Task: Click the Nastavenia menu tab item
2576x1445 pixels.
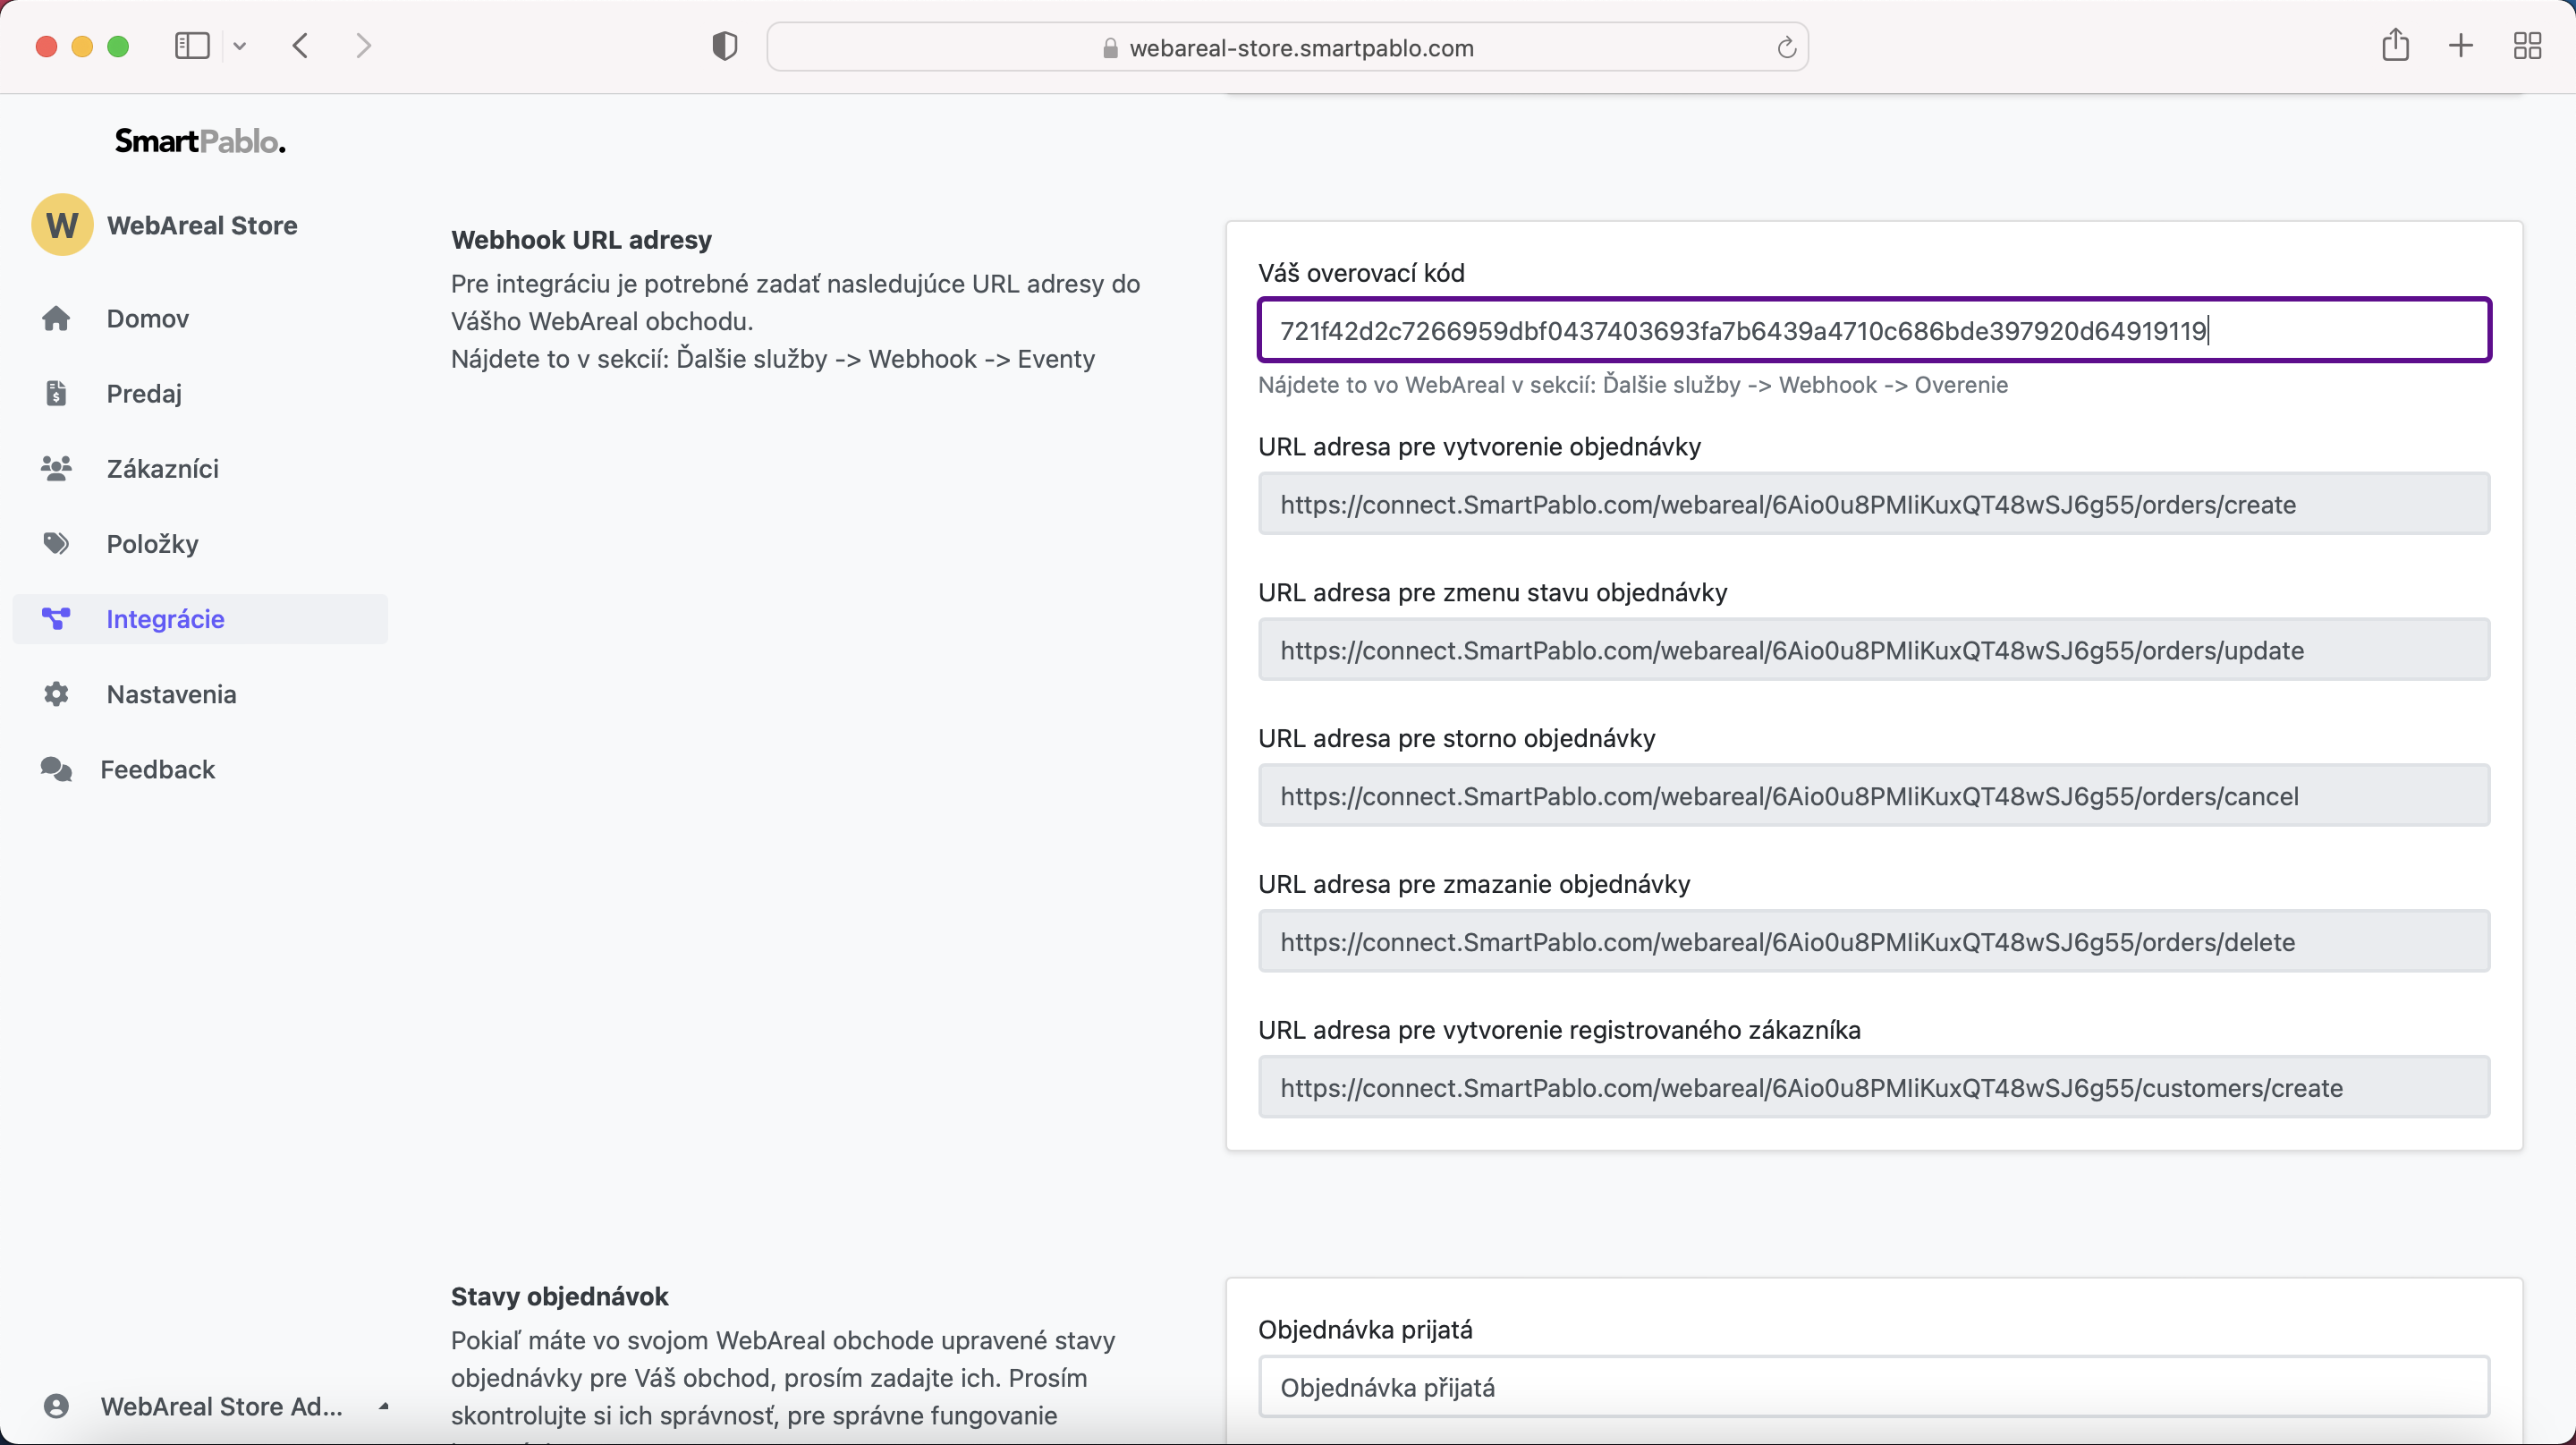Action: click(172, 693)
